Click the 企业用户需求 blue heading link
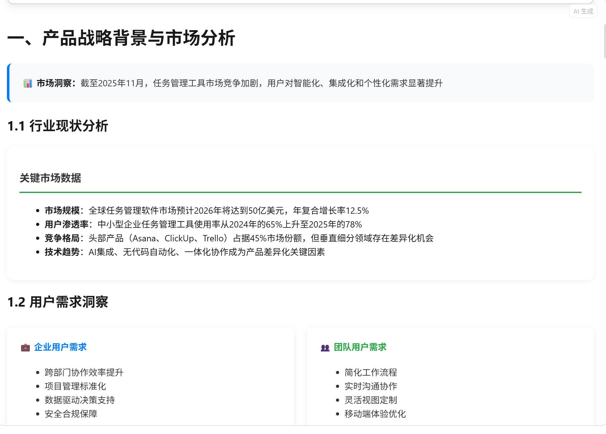606x434 pixels. click(x=61, y=347)
